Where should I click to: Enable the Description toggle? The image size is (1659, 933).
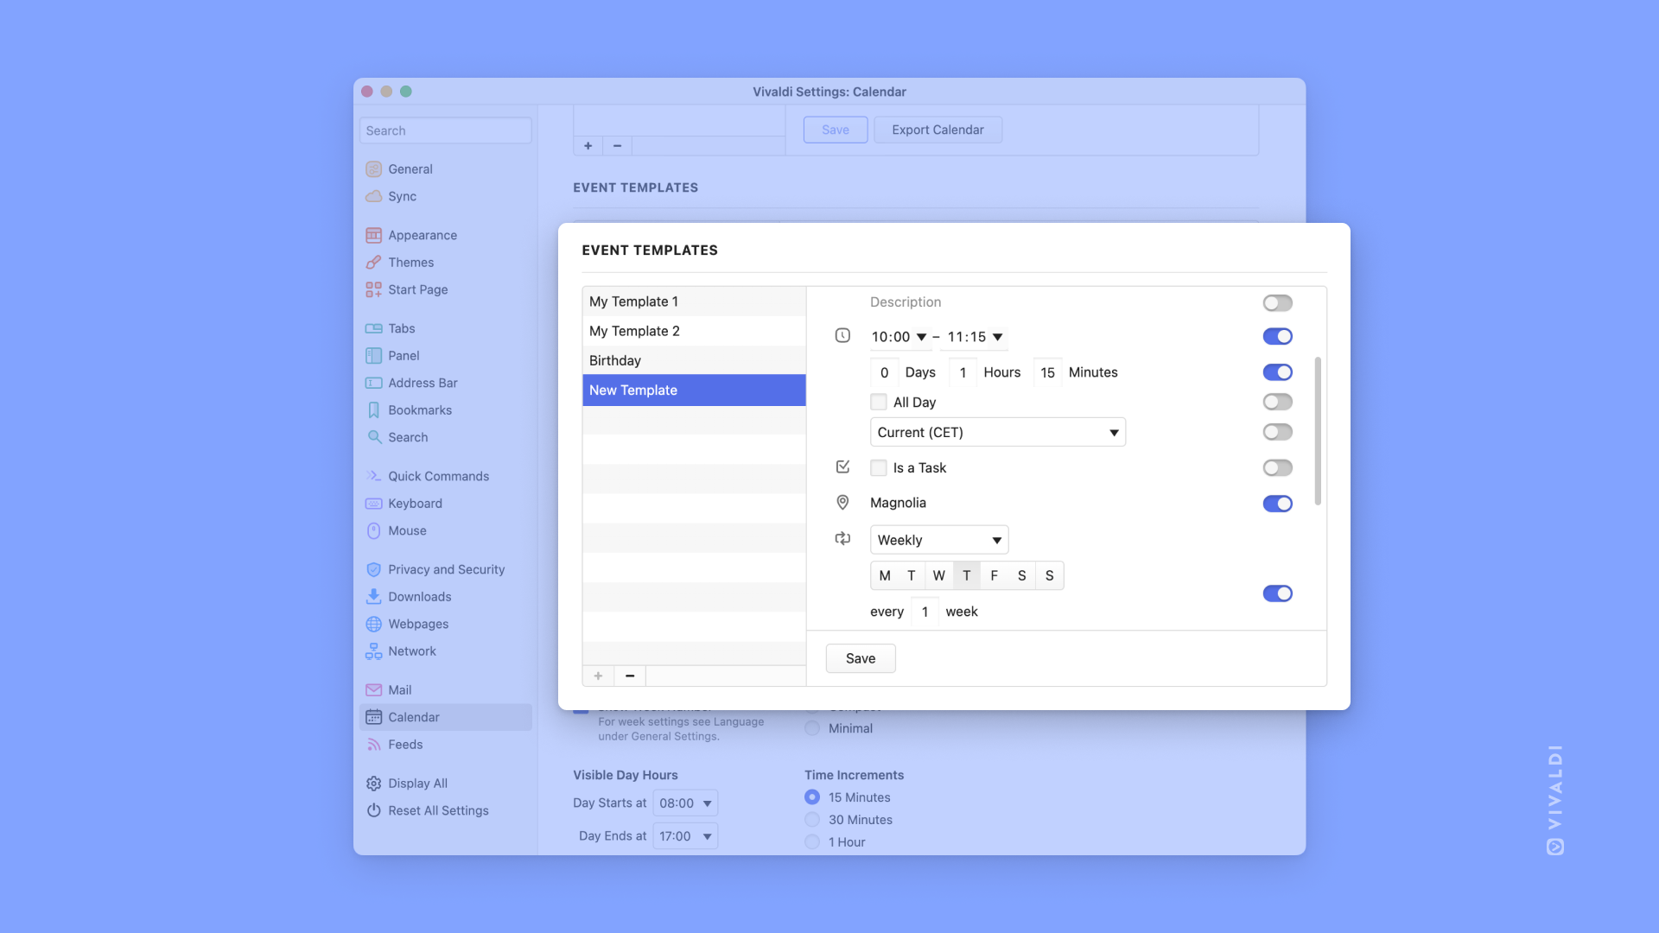1277,301
